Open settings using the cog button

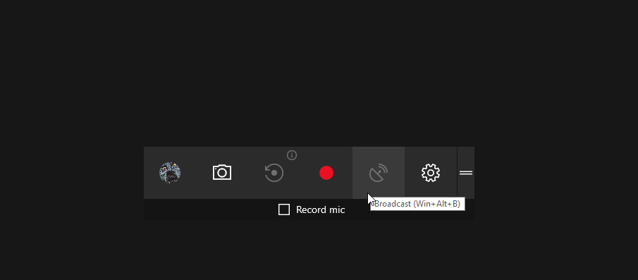point(431,173)
